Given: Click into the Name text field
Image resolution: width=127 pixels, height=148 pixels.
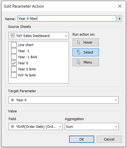Looking at the screenshot, I should pyautogui.click(x=67, y=18).
